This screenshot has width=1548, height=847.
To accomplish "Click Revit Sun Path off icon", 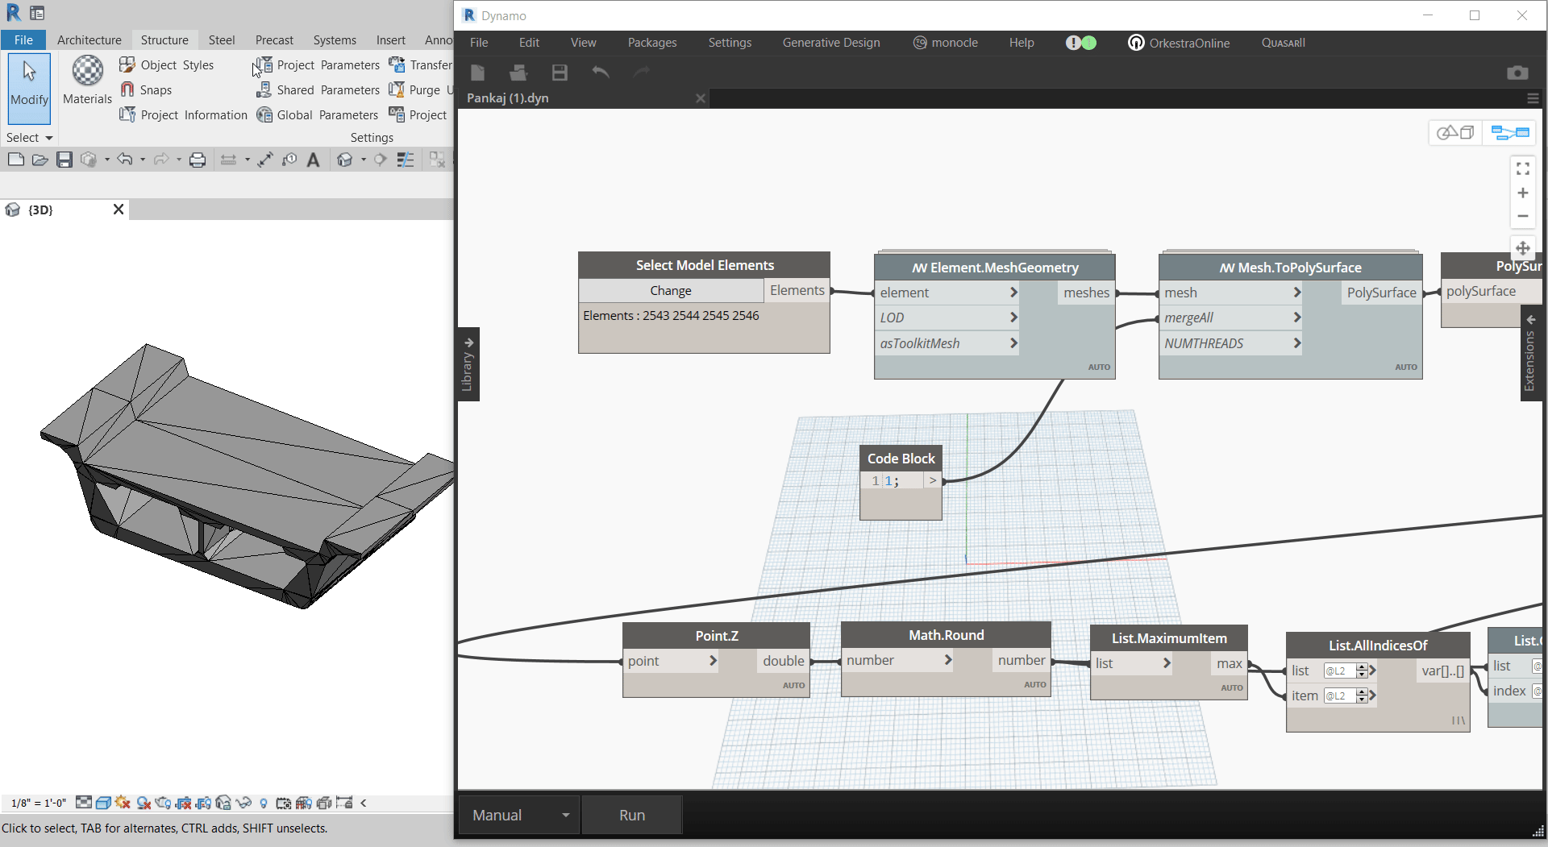I will click(123, 803).
